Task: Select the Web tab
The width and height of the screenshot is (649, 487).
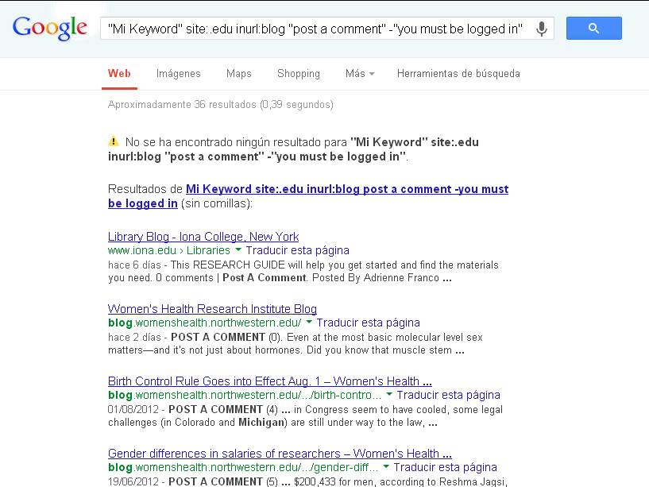Action: [119, 74]
